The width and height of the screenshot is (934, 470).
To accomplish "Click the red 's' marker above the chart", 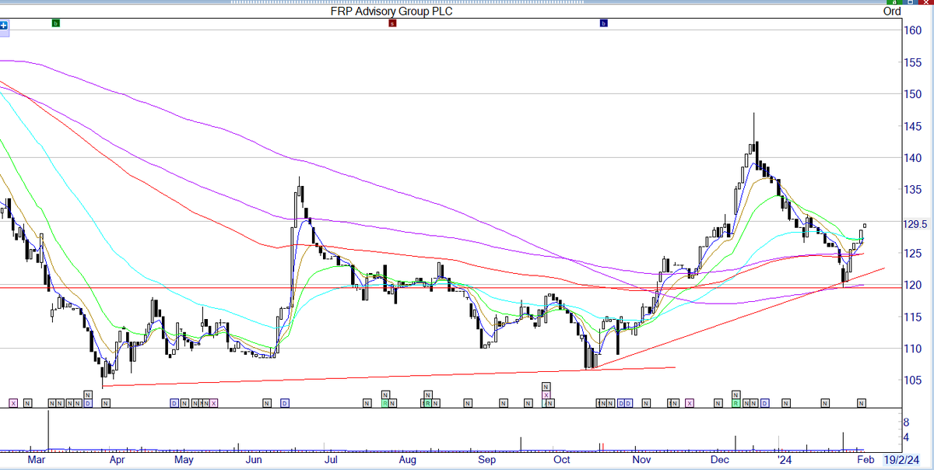I will click(392, 24).
